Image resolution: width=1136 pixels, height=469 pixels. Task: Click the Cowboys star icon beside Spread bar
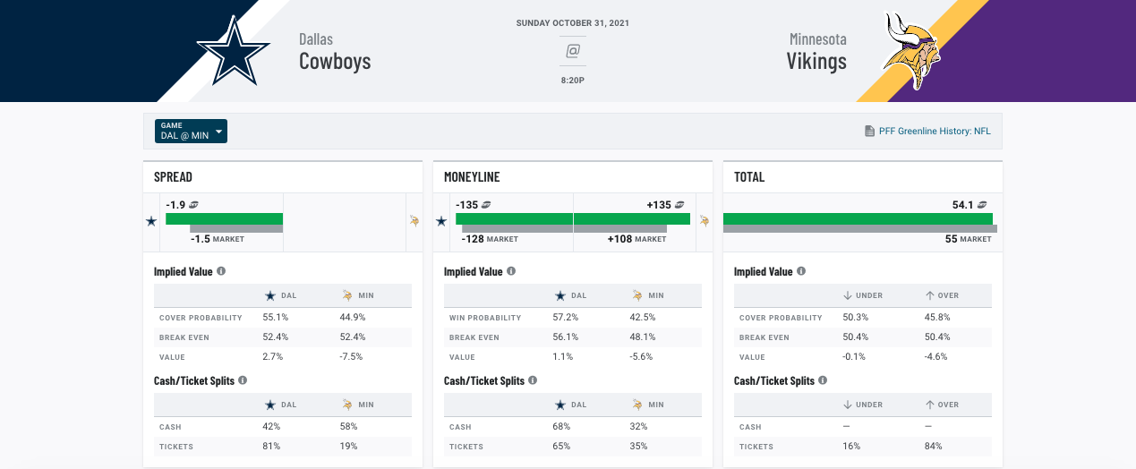[x=150, y=220]
